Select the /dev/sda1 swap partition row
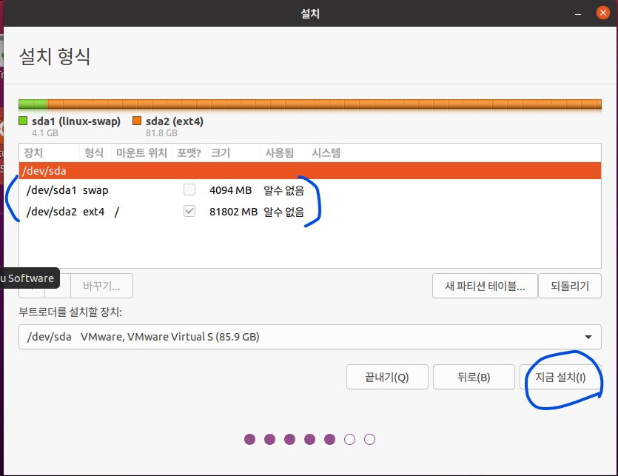The width and height of the screenshot is (618, 476). [310, 190]
